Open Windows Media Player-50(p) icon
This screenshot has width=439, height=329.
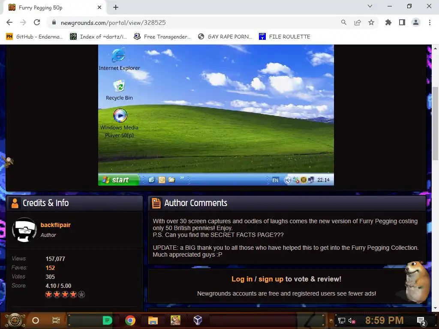(x=120, y=123)
